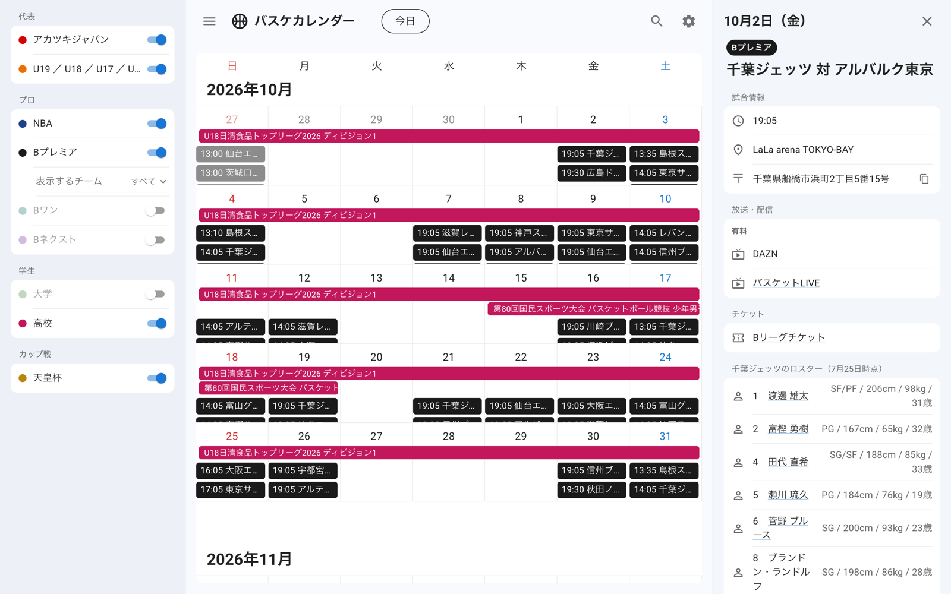The image size is (951, 594).
Task: Click the person icon for 菅野 ブルース
Action: (738, 528)
